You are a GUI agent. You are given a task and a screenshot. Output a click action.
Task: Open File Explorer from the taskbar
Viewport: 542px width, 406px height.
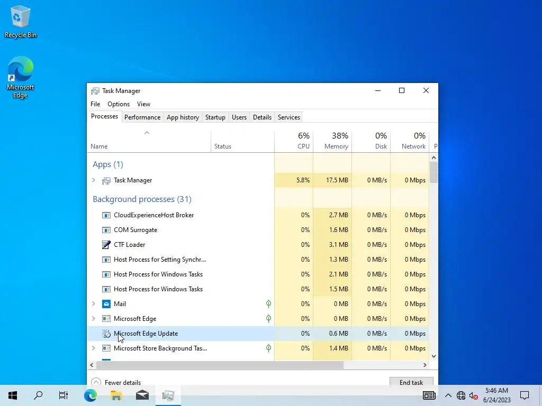coord(116,395)
